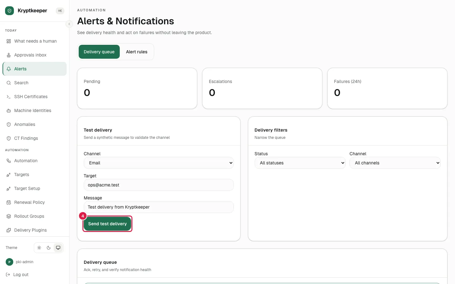Open the pki-admin user profile
The image size is (455, 284).
click(x=20, y=262)
